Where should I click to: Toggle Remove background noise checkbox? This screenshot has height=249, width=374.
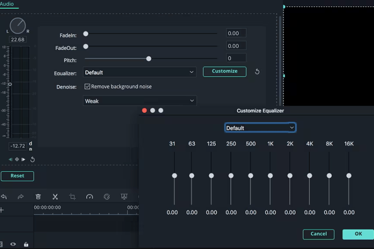pos(88,87)
